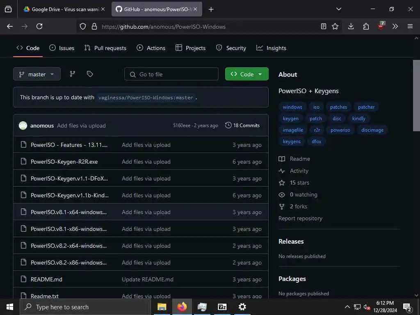420x315 pixels.
Task: Open Update README.md commit message
Action: point(148,279)
